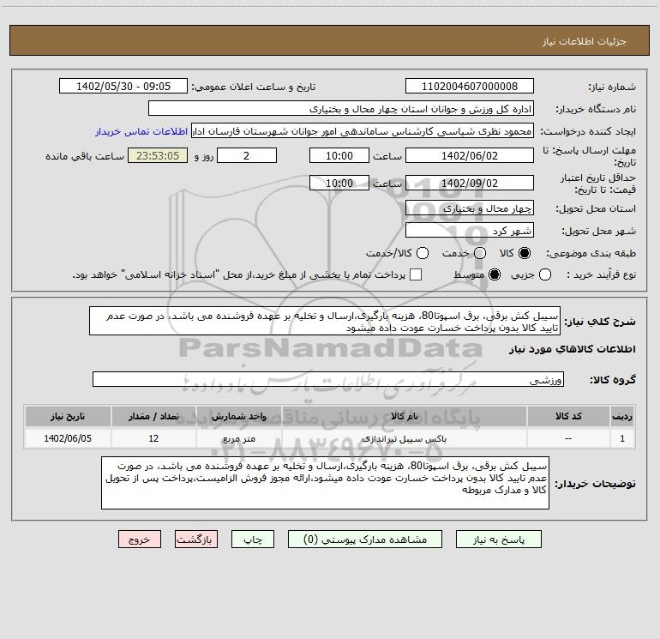Screen dimensions: 660x639
Task: Click the response deadline date 1402/06/02
Action: [x=470, y=155]
